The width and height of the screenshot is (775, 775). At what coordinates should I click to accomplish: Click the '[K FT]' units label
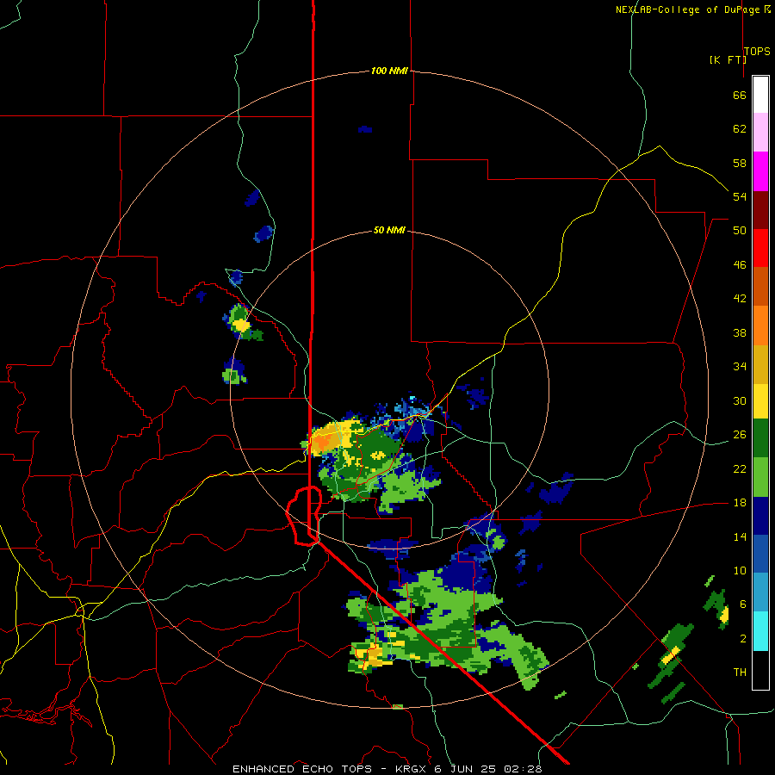tap(728, 59)
